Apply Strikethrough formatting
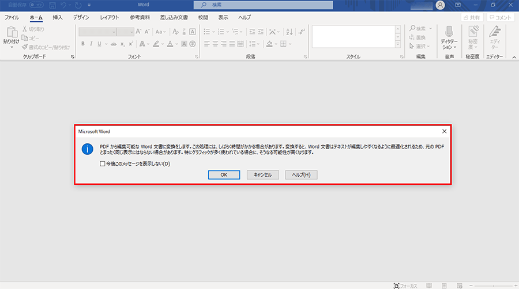The height and width of the screenshot is (289, 519). click(x=114, y=44)
